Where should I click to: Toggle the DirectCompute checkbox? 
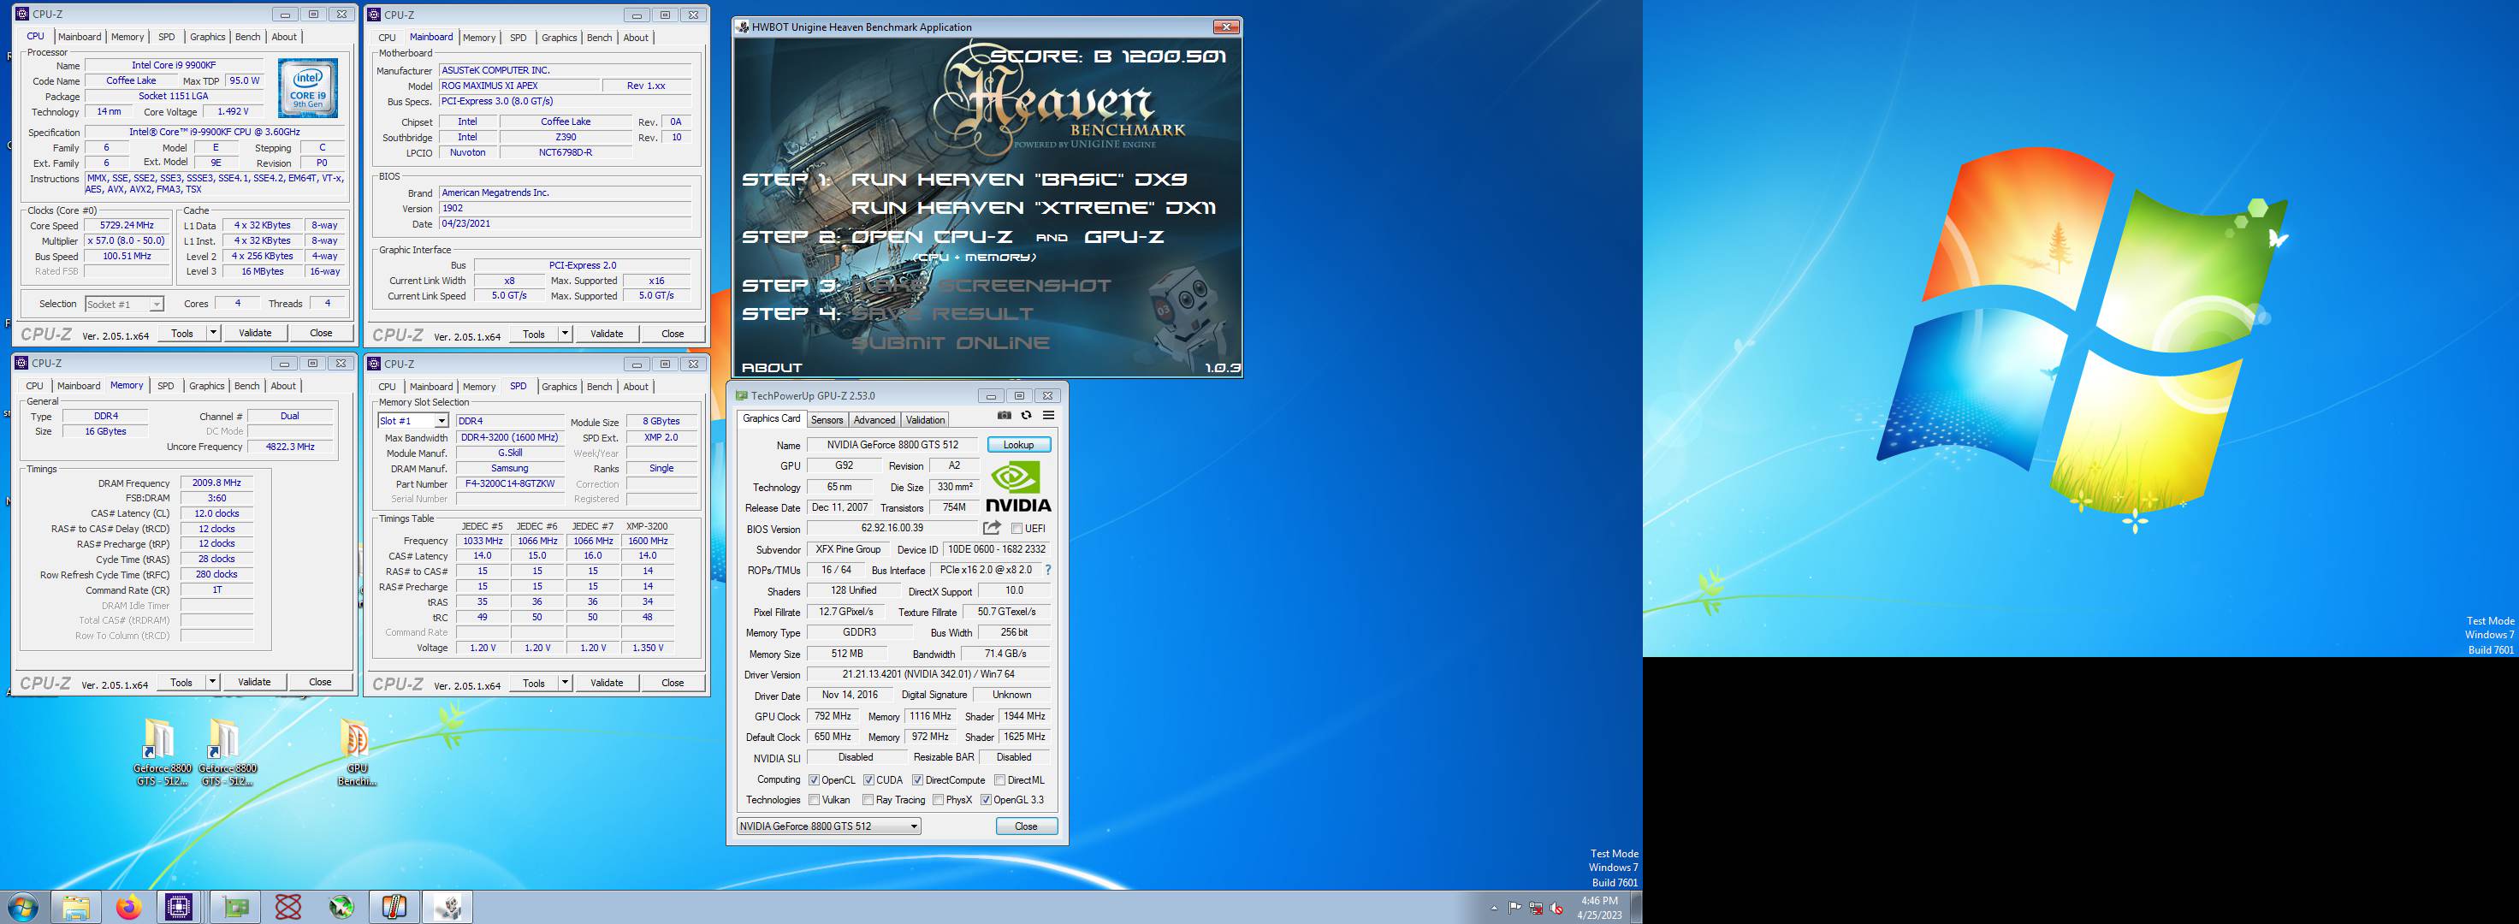point(917,780)
